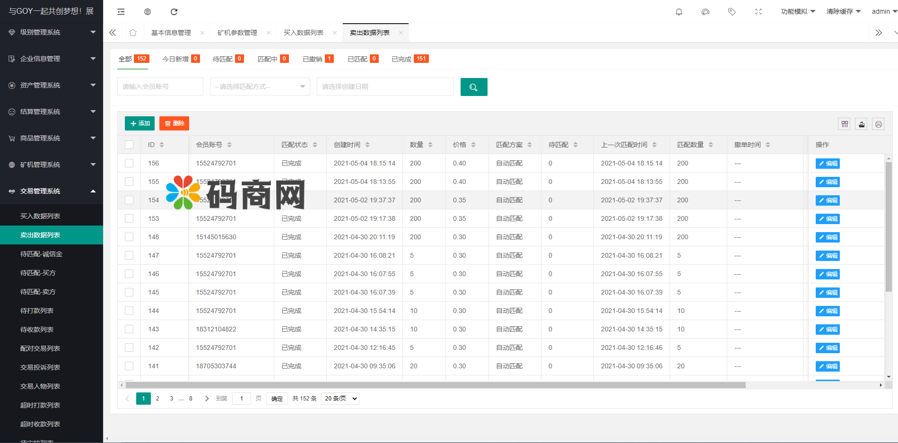Image resolution: width=898 pixels, height=443 pixels.
Task: Select the select-all checkbox in table header
Action: [129, 145]
